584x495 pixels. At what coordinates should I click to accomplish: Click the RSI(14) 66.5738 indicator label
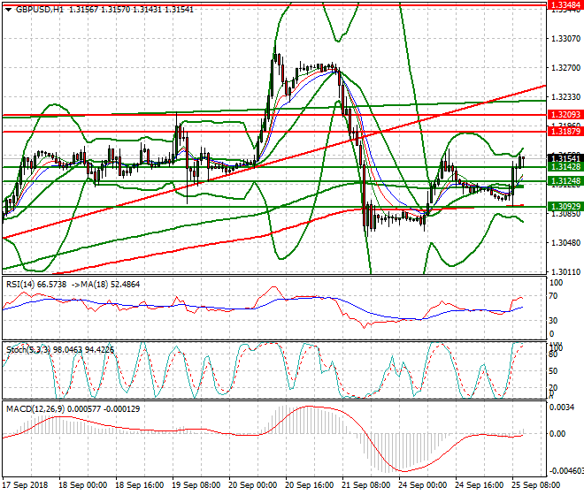(x=36, y=285)
